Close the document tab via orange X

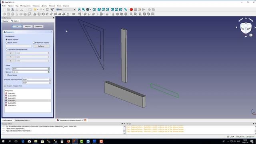point(85,120)
